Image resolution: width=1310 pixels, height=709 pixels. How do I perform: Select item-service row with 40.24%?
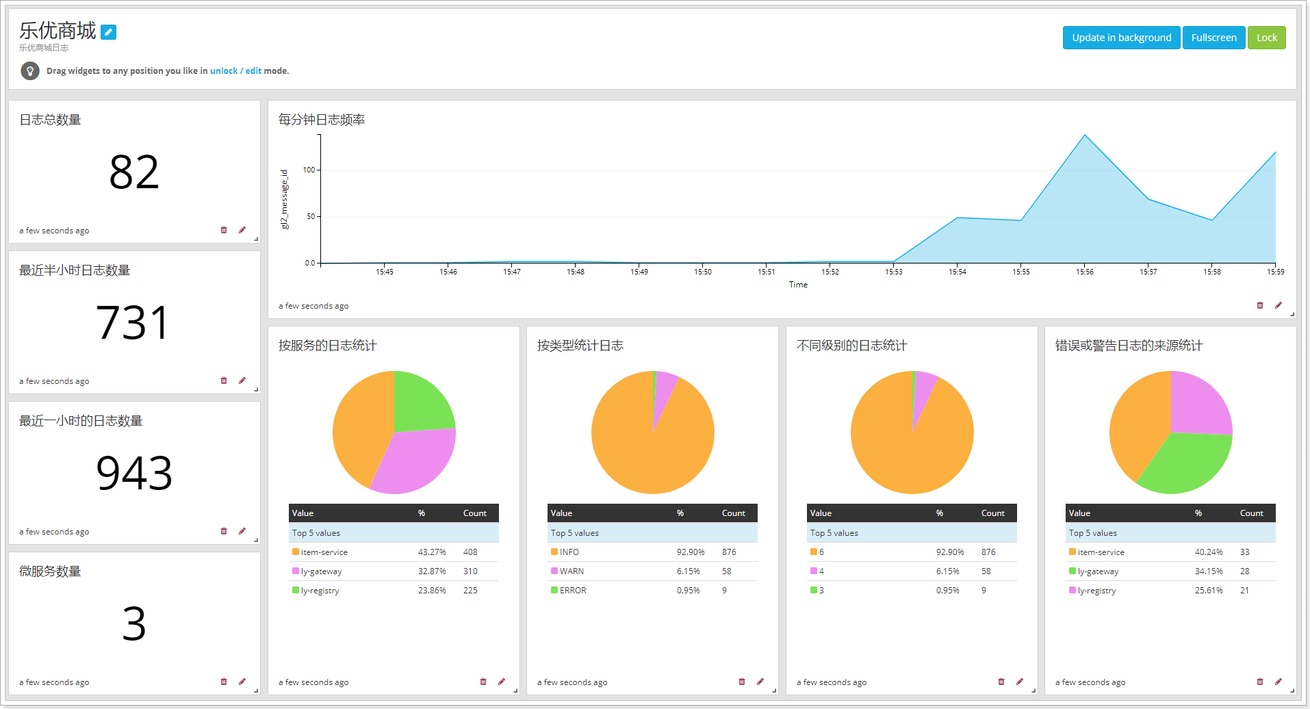coord(1170,552)
